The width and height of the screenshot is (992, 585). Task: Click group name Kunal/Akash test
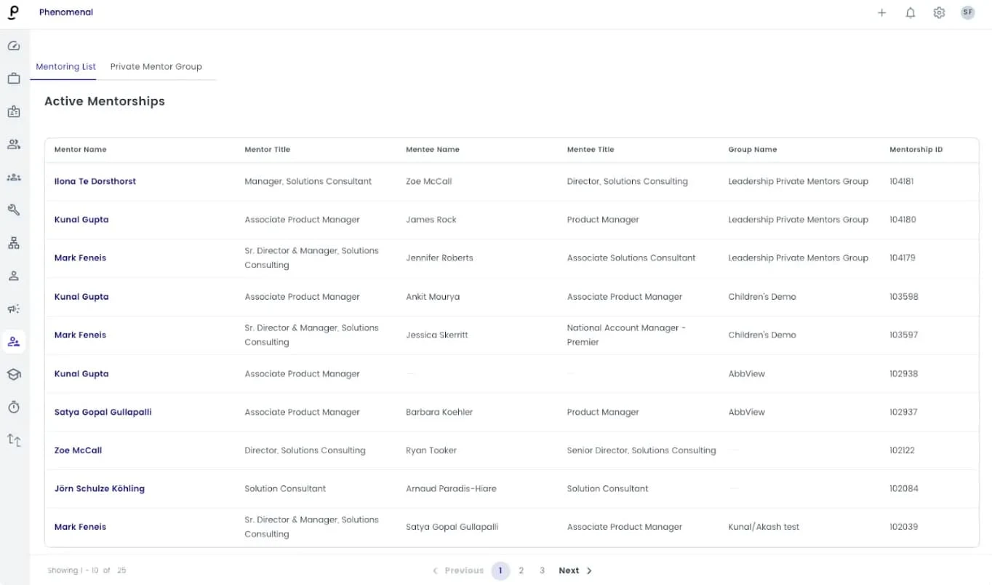(x=764, y=527)
